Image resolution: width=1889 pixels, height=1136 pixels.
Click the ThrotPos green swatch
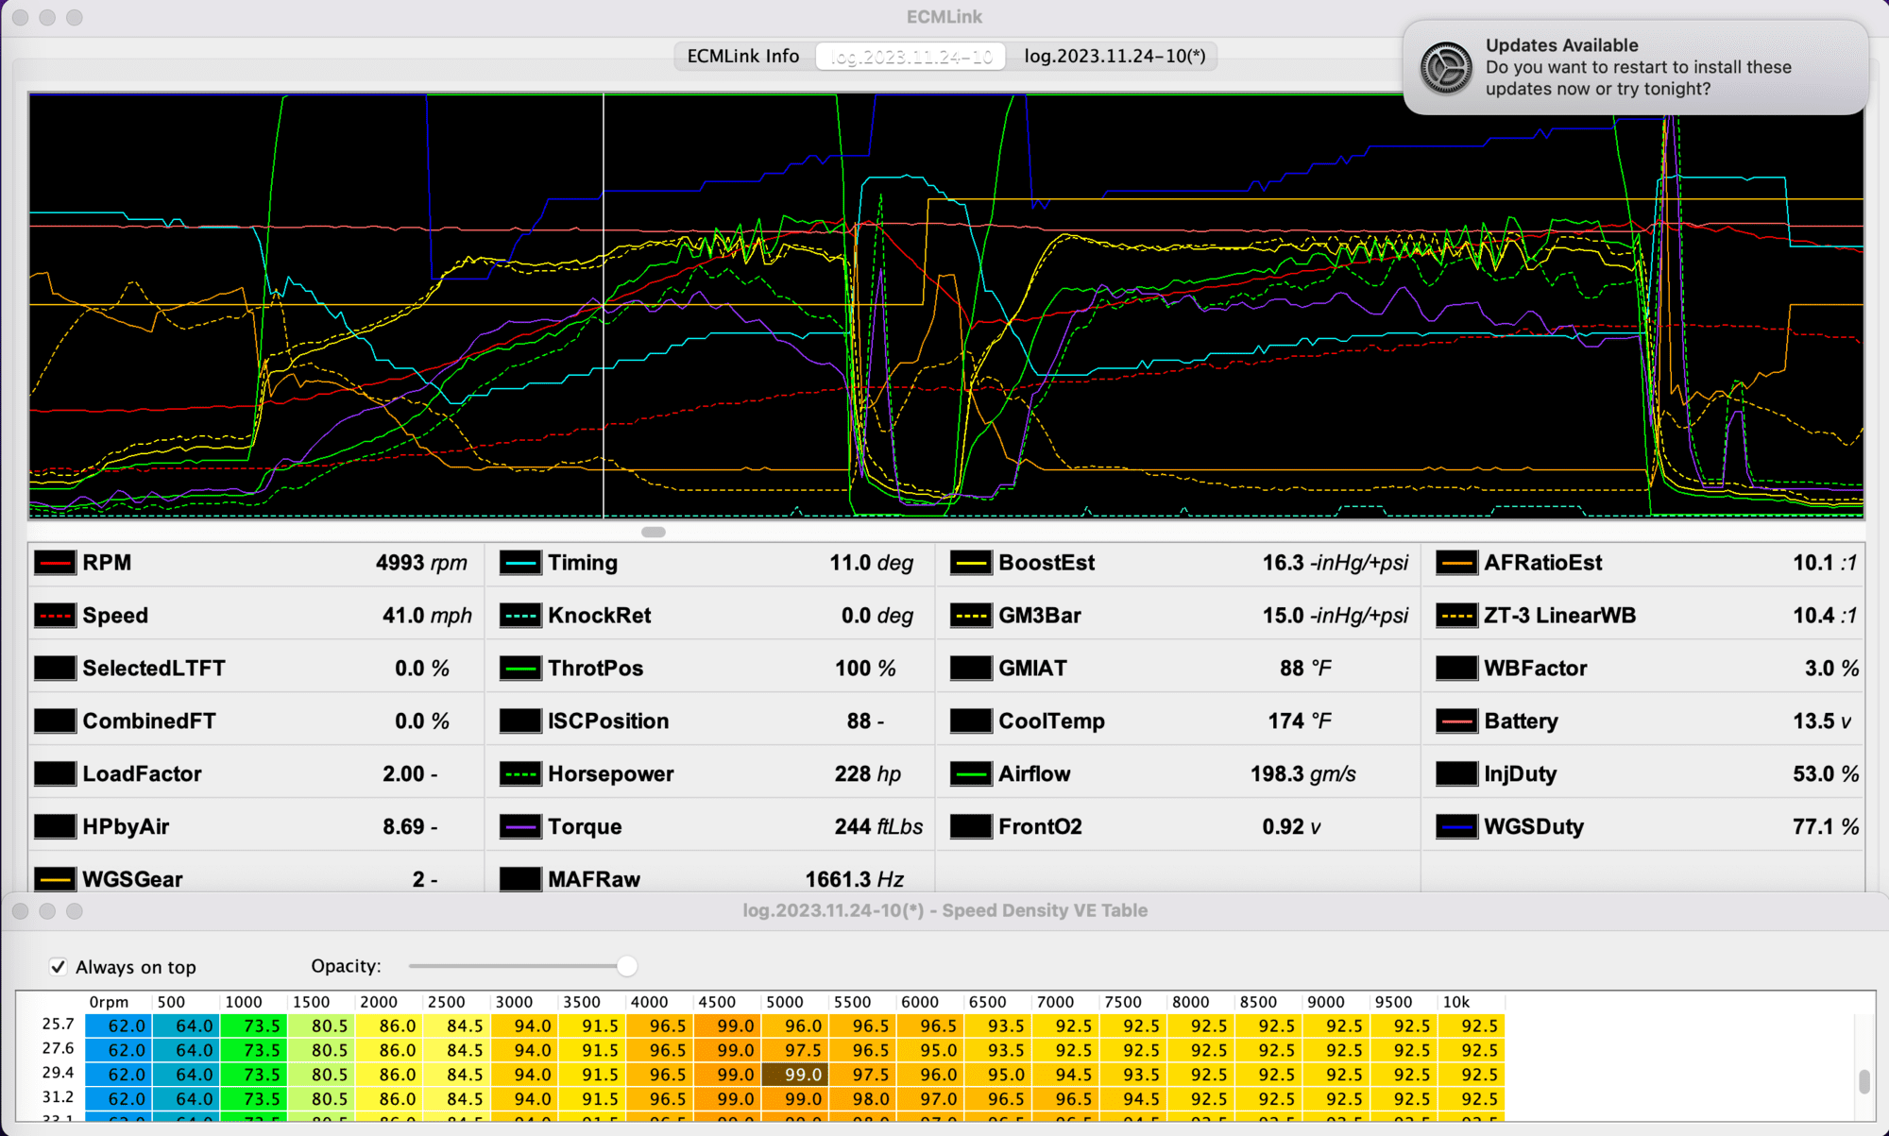520,670
